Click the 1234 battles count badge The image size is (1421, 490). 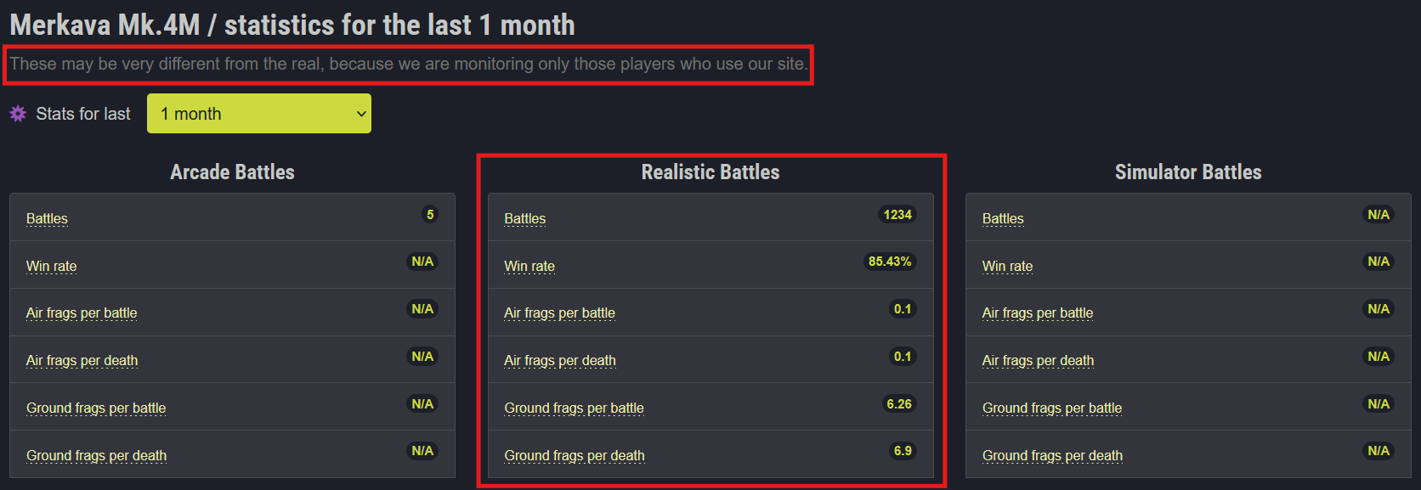click(x=897, y=215)
